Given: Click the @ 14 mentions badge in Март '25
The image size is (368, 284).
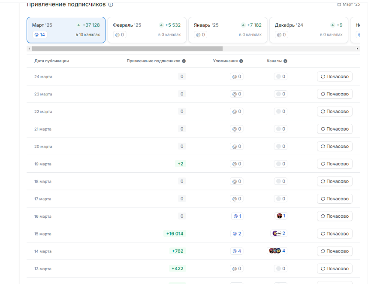Looking at the screenshot, I should click(x=39, y=35).
